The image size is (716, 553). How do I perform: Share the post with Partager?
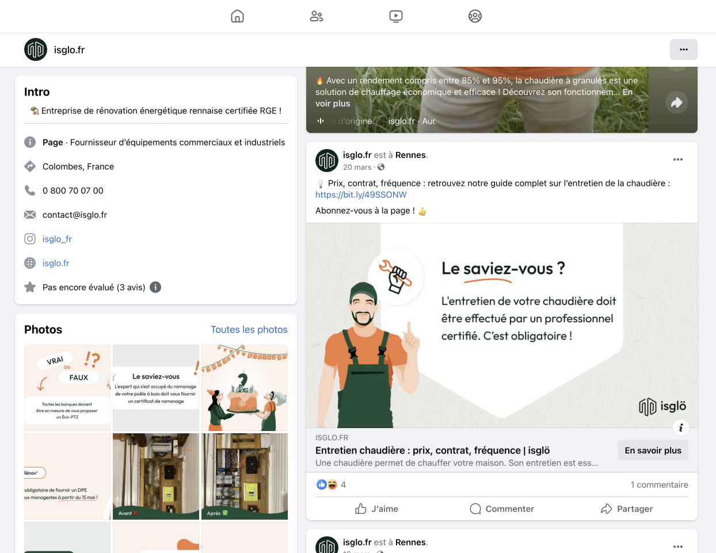tap(627, 509)
